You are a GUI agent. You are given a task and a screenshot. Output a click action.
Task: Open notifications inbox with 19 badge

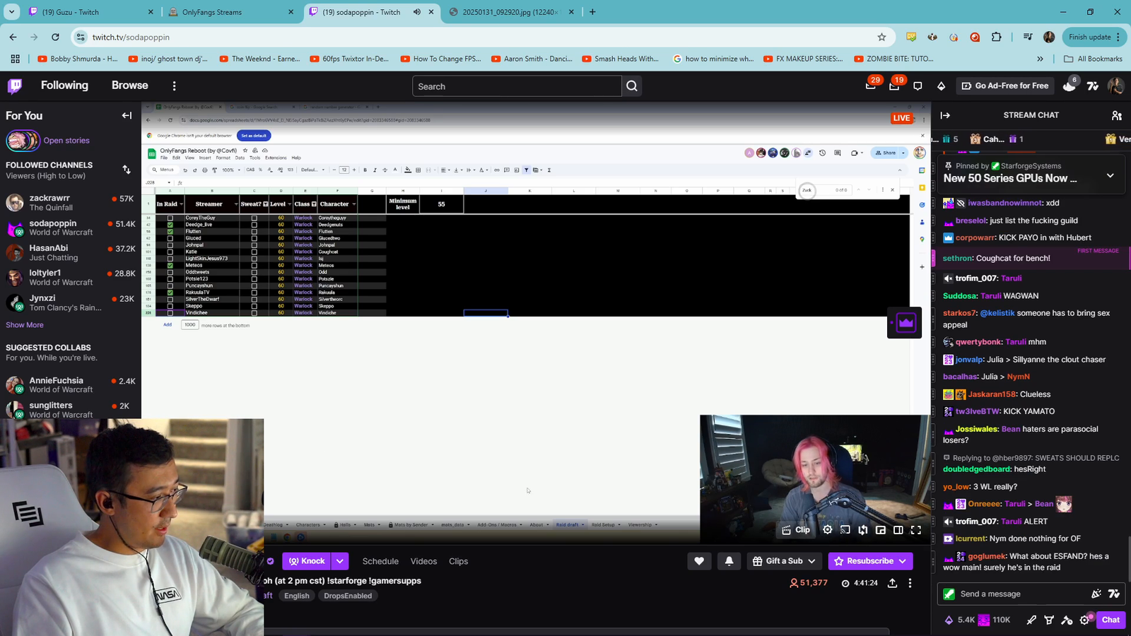[x=894, y=86]
